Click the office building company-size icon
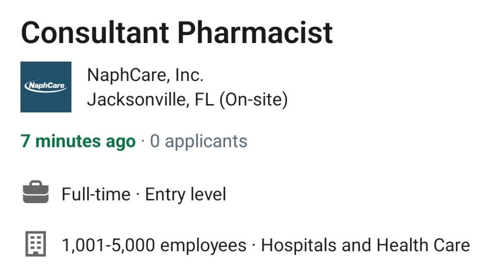The width and height of the screenshot is (501, 273). (36, 244)
